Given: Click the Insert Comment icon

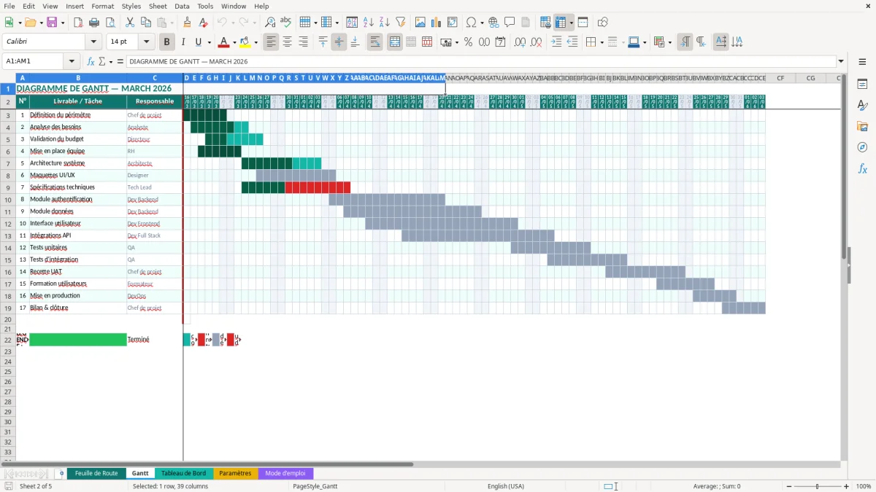Looking at the screenshot, I should click(x=510, y=23).
